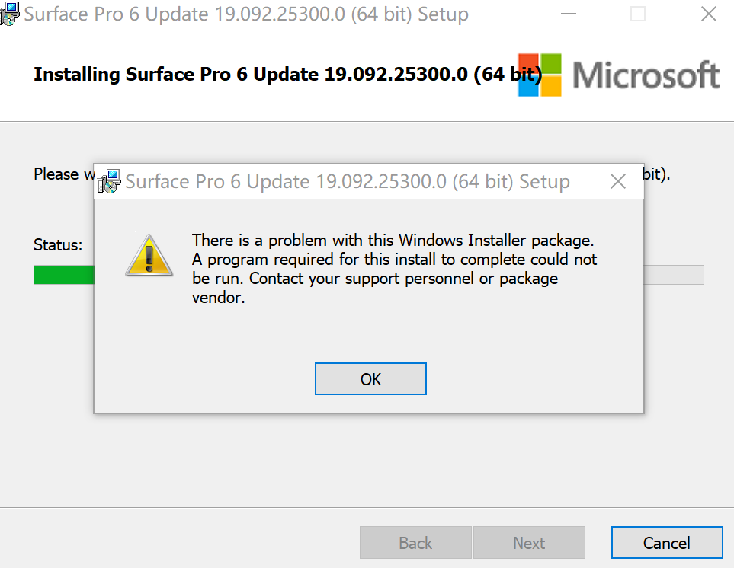
Task: Click the yellow warning triangle icon
Action: 149,254
